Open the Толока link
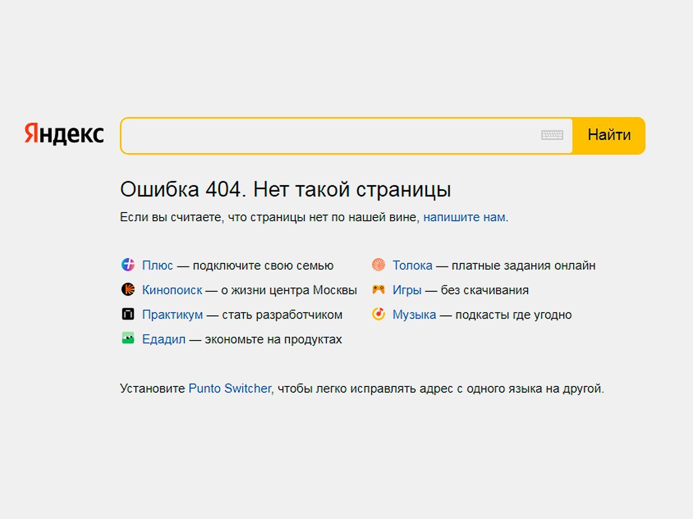 (x=412, y=265)
